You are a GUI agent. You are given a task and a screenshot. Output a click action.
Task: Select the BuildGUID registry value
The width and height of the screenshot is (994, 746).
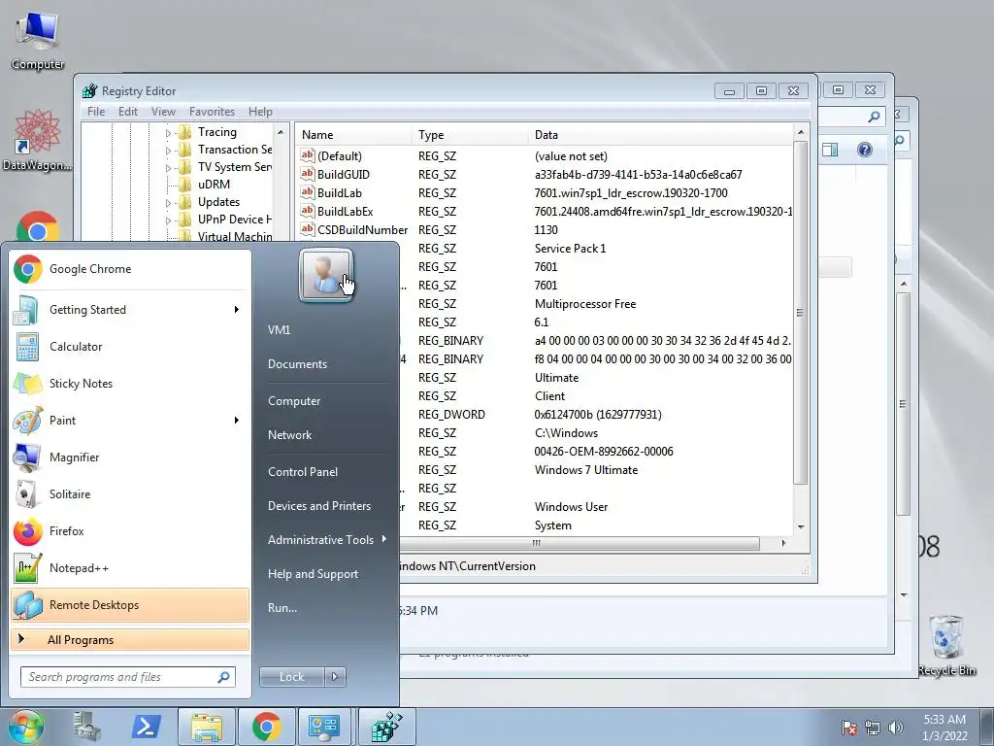tap(344, 175)
